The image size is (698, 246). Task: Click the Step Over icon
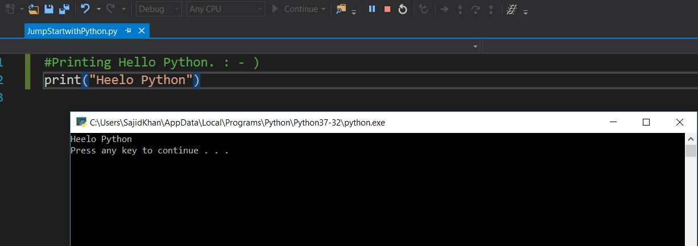476,9
